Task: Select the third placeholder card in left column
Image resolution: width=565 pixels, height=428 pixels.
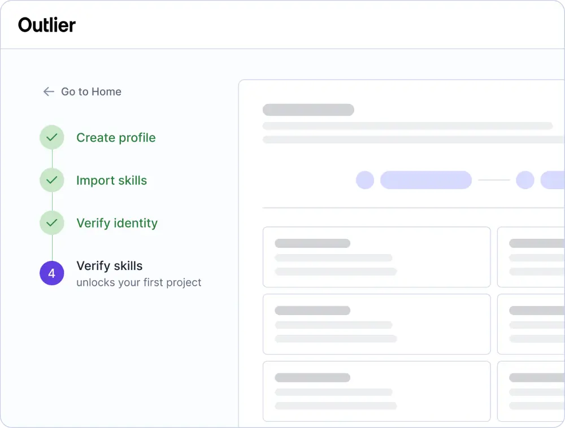Action: pyautogui.click(x=377, y=391)
